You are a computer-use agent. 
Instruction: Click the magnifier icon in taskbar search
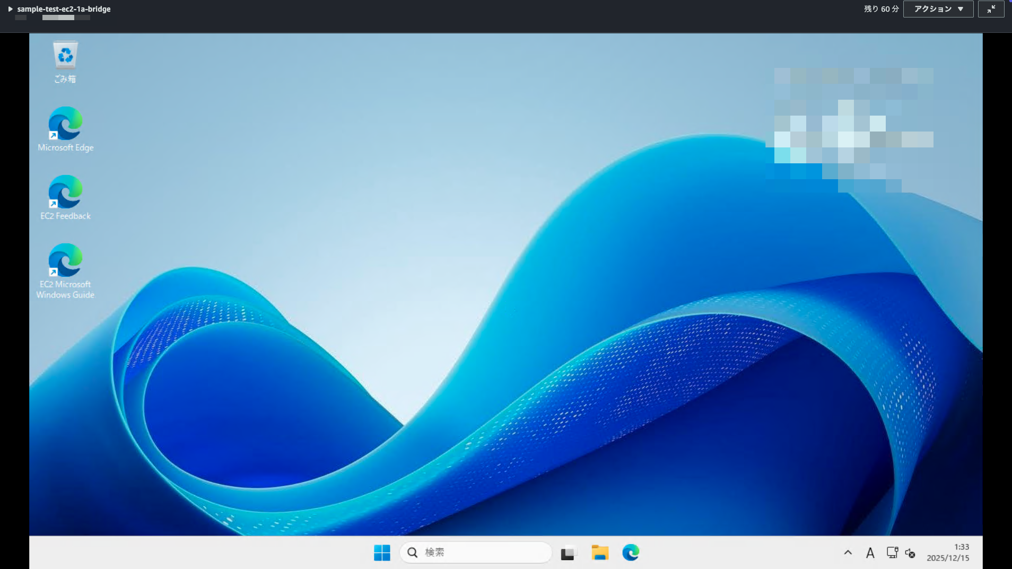[412, 553]
